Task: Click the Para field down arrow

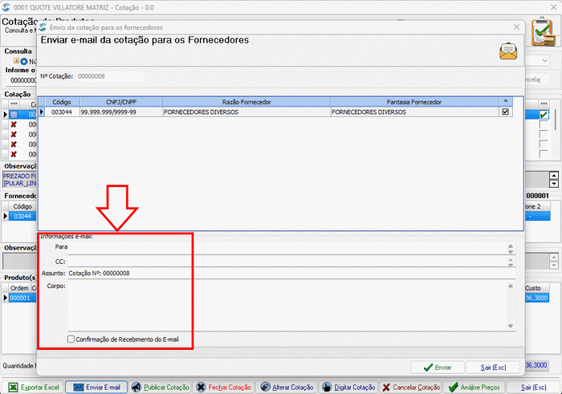Action: click(511, 252)
